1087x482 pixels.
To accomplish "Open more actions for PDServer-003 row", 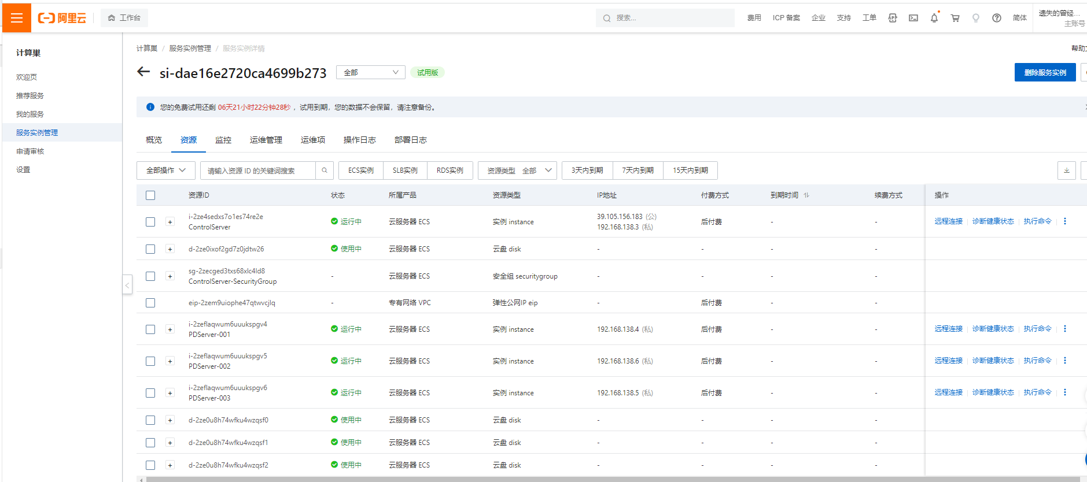I will [1065, 392].
